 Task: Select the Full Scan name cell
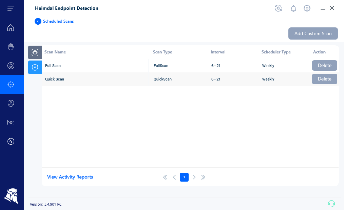[x=53, y=66]
